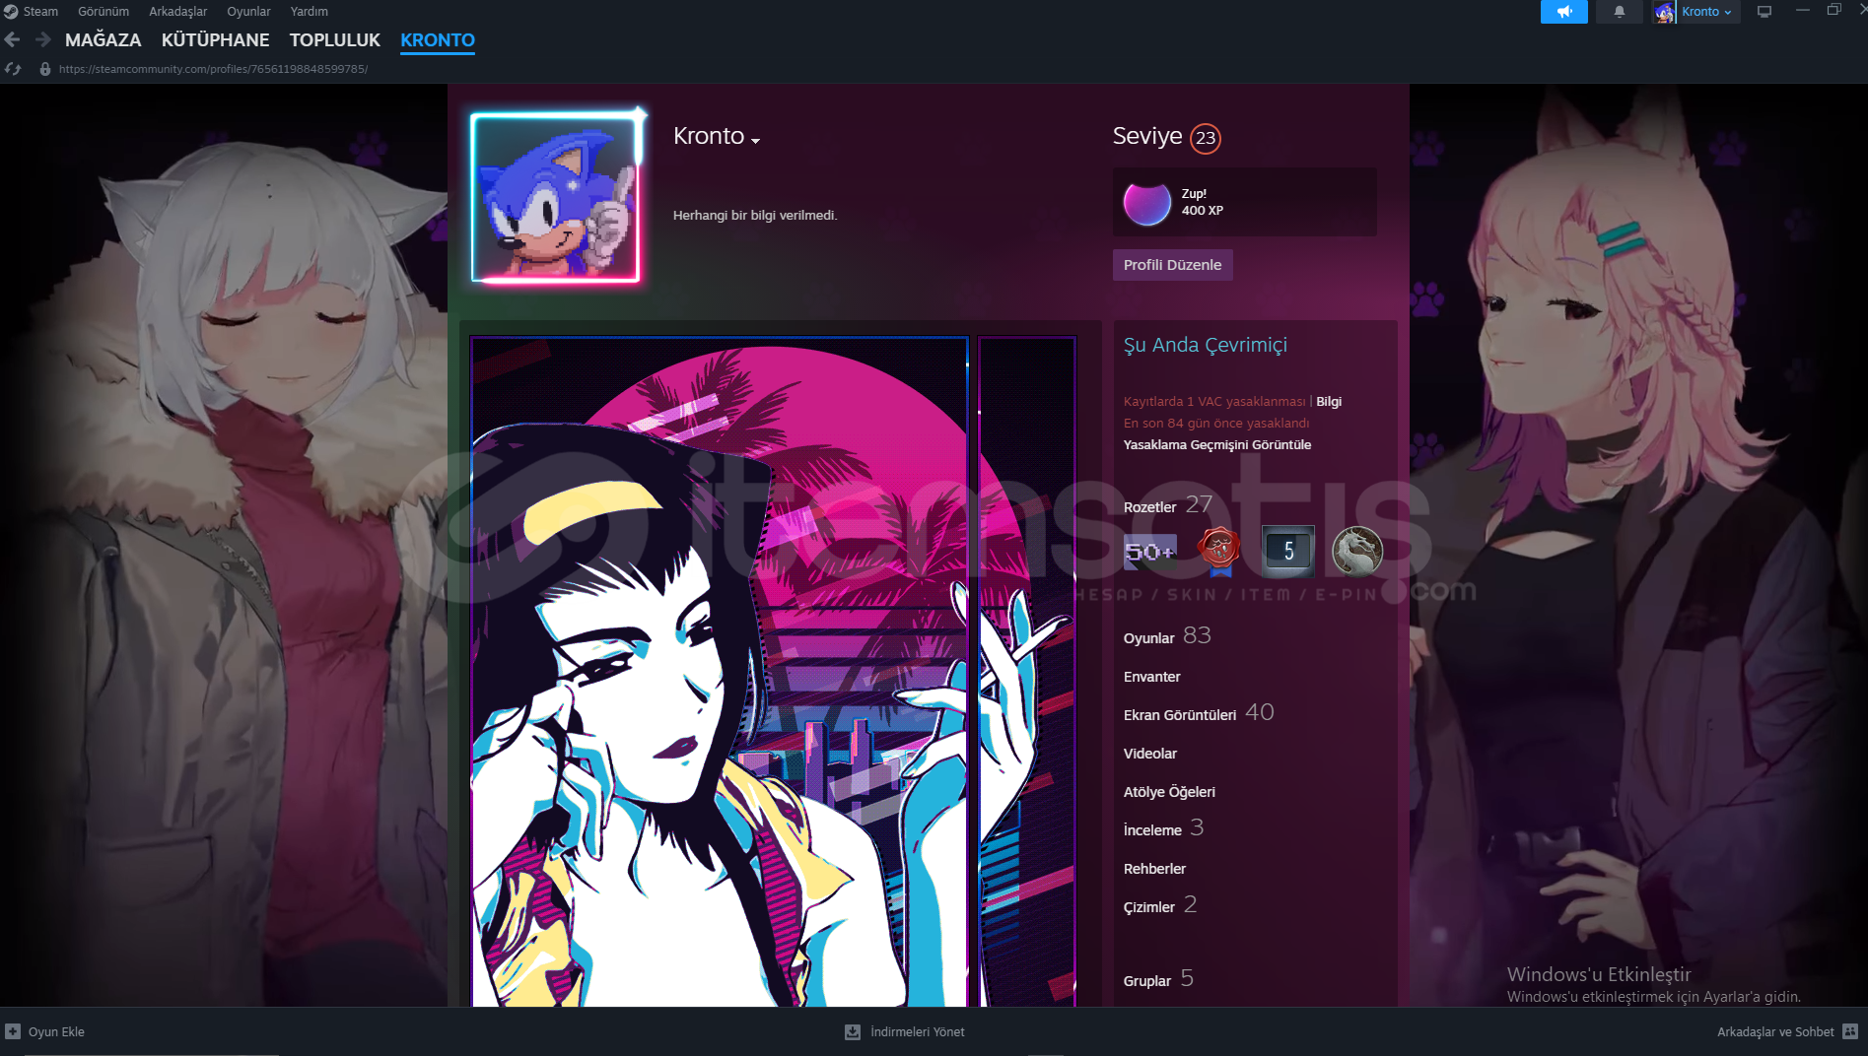This screenshot has height=1056, width=1868.
Task: Open friends chat icon at bottom right
Action: tap(1850, 1032)
